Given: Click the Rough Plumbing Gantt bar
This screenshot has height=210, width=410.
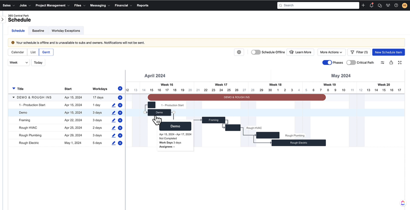Looking at the screenshot, I should pos(268,135).
